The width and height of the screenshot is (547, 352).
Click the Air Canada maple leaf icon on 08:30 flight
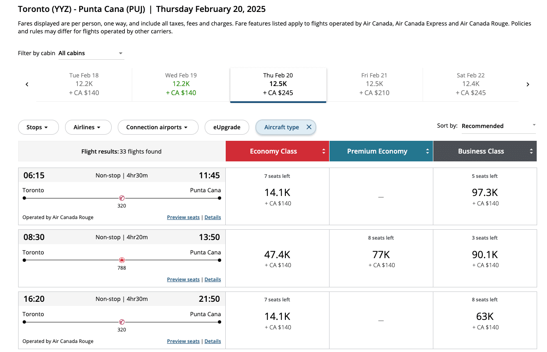[122, 260]
